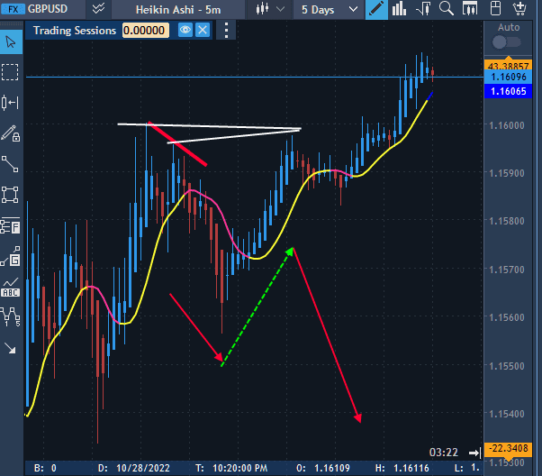This screenshot has width=542, height=476.
Task: Remove the Trading Sessions indicator with X
Action: (x=203, y=30)
